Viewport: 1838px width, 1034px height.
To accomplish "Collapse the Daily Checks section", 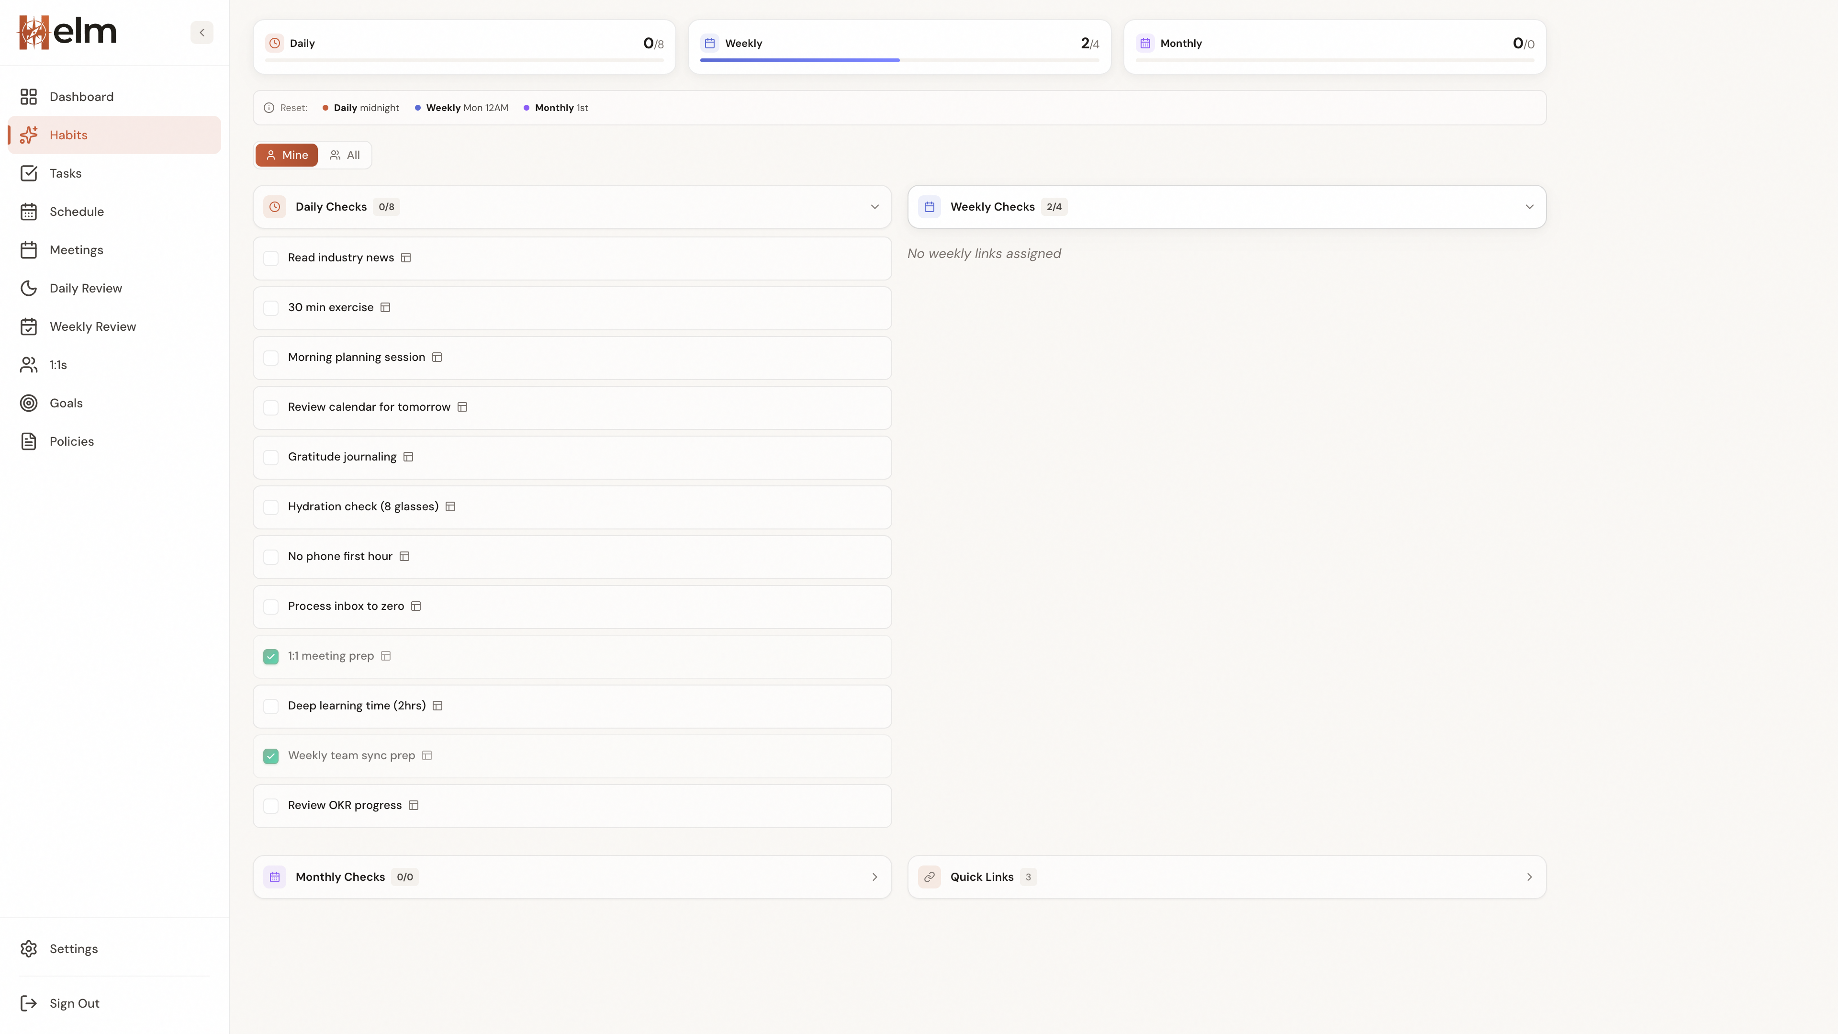I will [x=875, y=207].
